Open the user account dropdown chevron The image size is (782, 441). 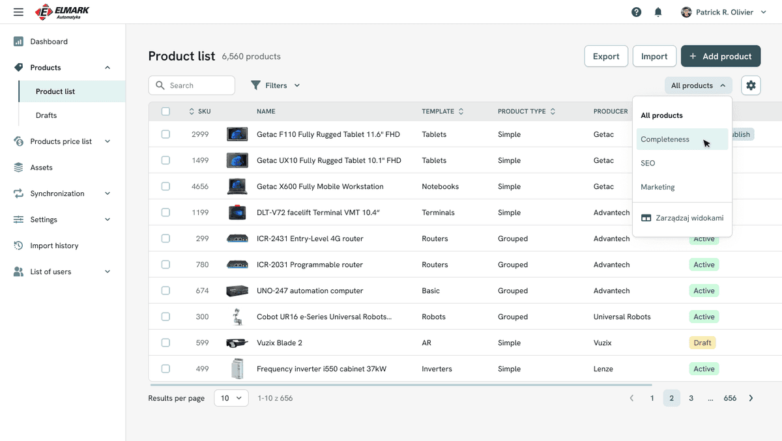pos(764,12)
